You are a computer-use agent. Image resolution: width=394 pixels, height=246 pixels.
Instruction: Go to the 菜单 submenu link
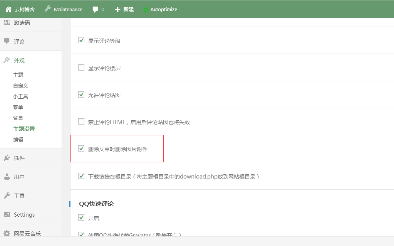pyautogui.click(x=18, y=107)
